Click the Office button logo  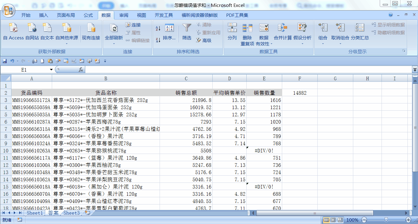[x=8, y=11]
